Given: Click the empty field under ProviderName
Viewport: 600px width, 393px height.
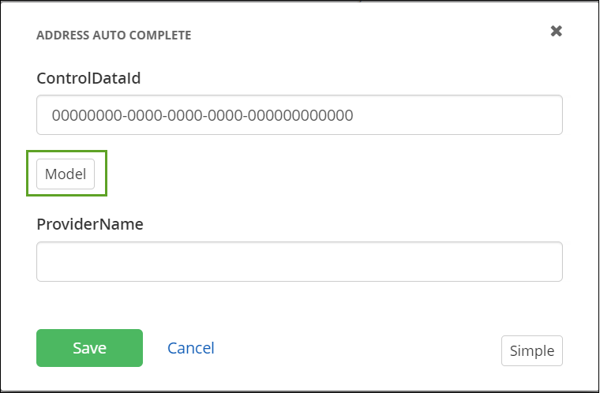Looking at the screenshot, I should pos(299,261).
